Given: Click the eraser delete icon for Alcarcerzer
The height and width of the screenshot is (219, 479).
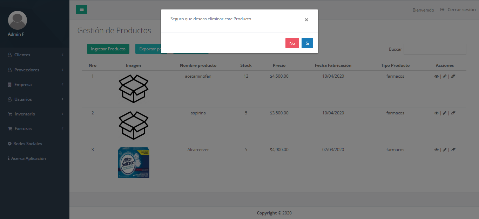Looking at the screenshot, I should pos(453,150).
